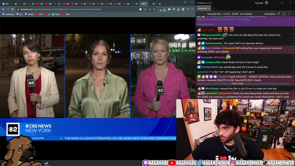Close the HasanAbi Chatterino tab
The image size is (295, 166).
coord(209,8)
